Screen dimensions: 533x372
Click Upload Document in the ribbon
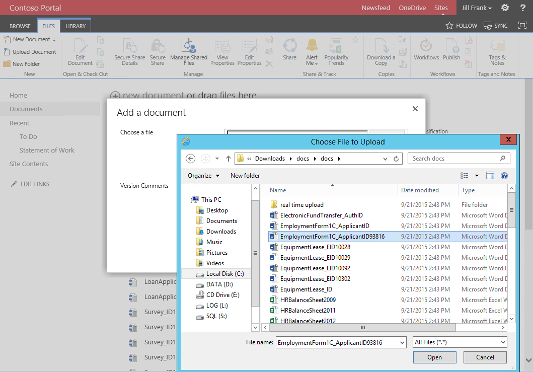[30, 52]
